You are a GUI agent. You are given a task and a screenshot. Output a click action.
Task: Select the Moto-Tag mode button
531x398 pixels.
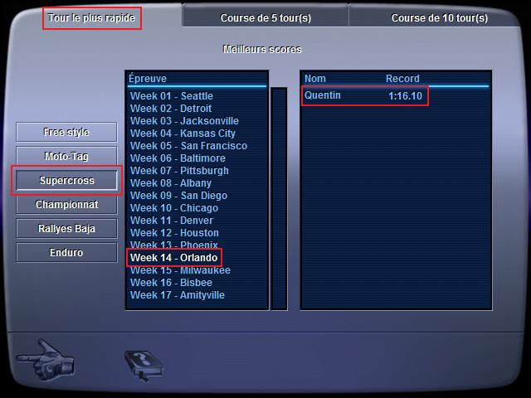[x=66, y=156]
